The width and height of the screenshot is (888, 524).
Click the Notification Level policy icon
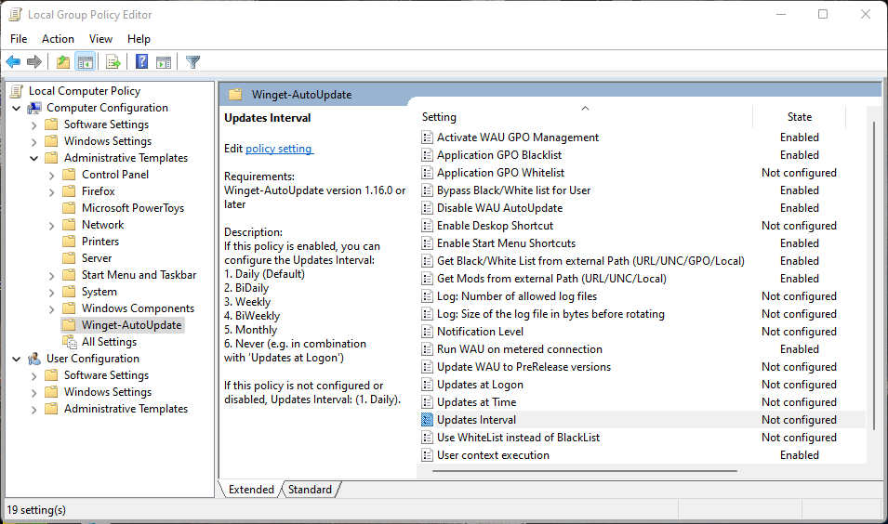click(427, 331)
